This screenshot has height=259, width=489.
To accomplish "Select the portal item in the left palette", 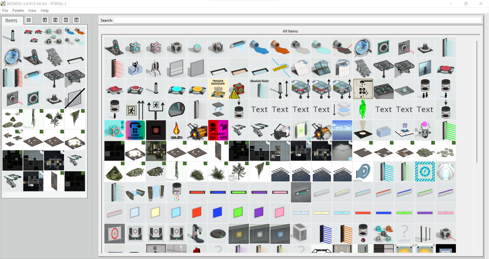I will (x=12, y=57).
